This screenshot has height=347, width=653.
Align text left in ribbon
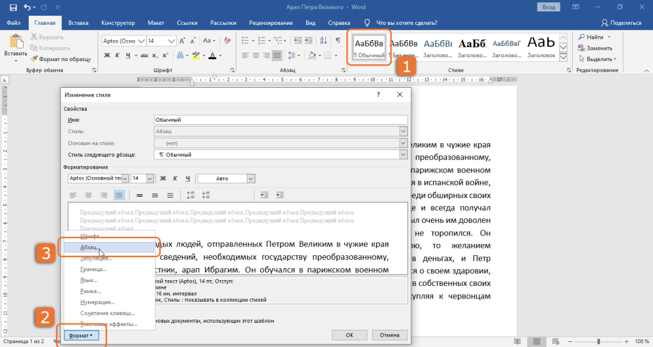(246, 55)
